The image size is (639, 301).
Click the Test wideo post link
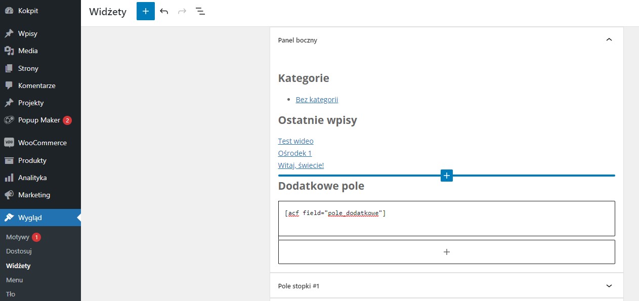295,141
